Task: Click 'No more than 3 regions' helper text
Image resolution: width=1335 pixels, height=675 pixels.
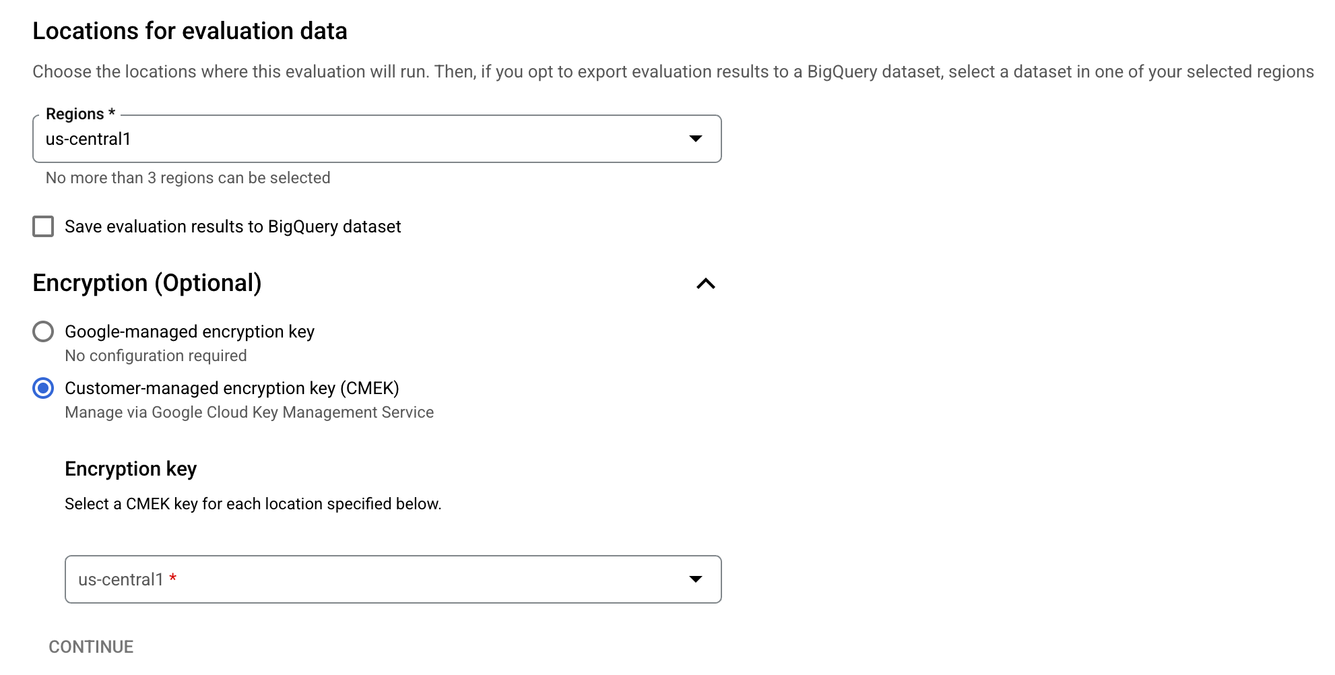Action: pyautogui.click(x=188, y=178)
